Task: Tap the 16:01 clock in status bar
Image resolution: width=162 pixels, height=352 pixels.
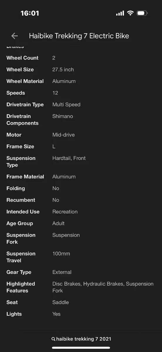Action: (30, 13)
